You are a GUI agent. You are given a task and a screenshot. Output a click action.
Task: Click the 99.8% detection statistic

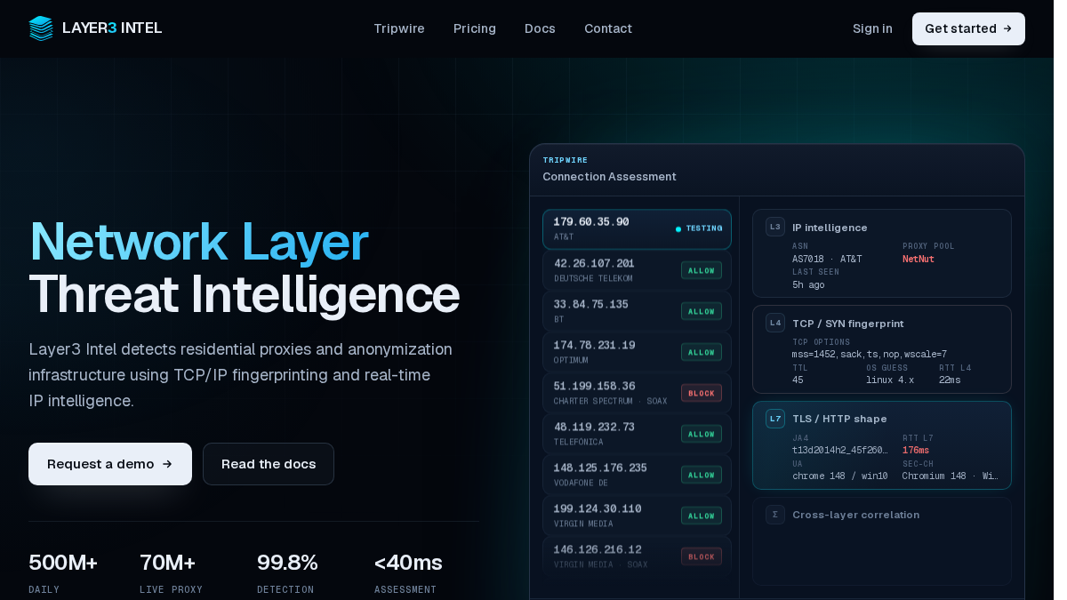coord(287,563)
